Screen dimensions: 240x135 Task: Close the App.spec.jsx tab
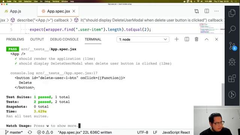[74, 11]
